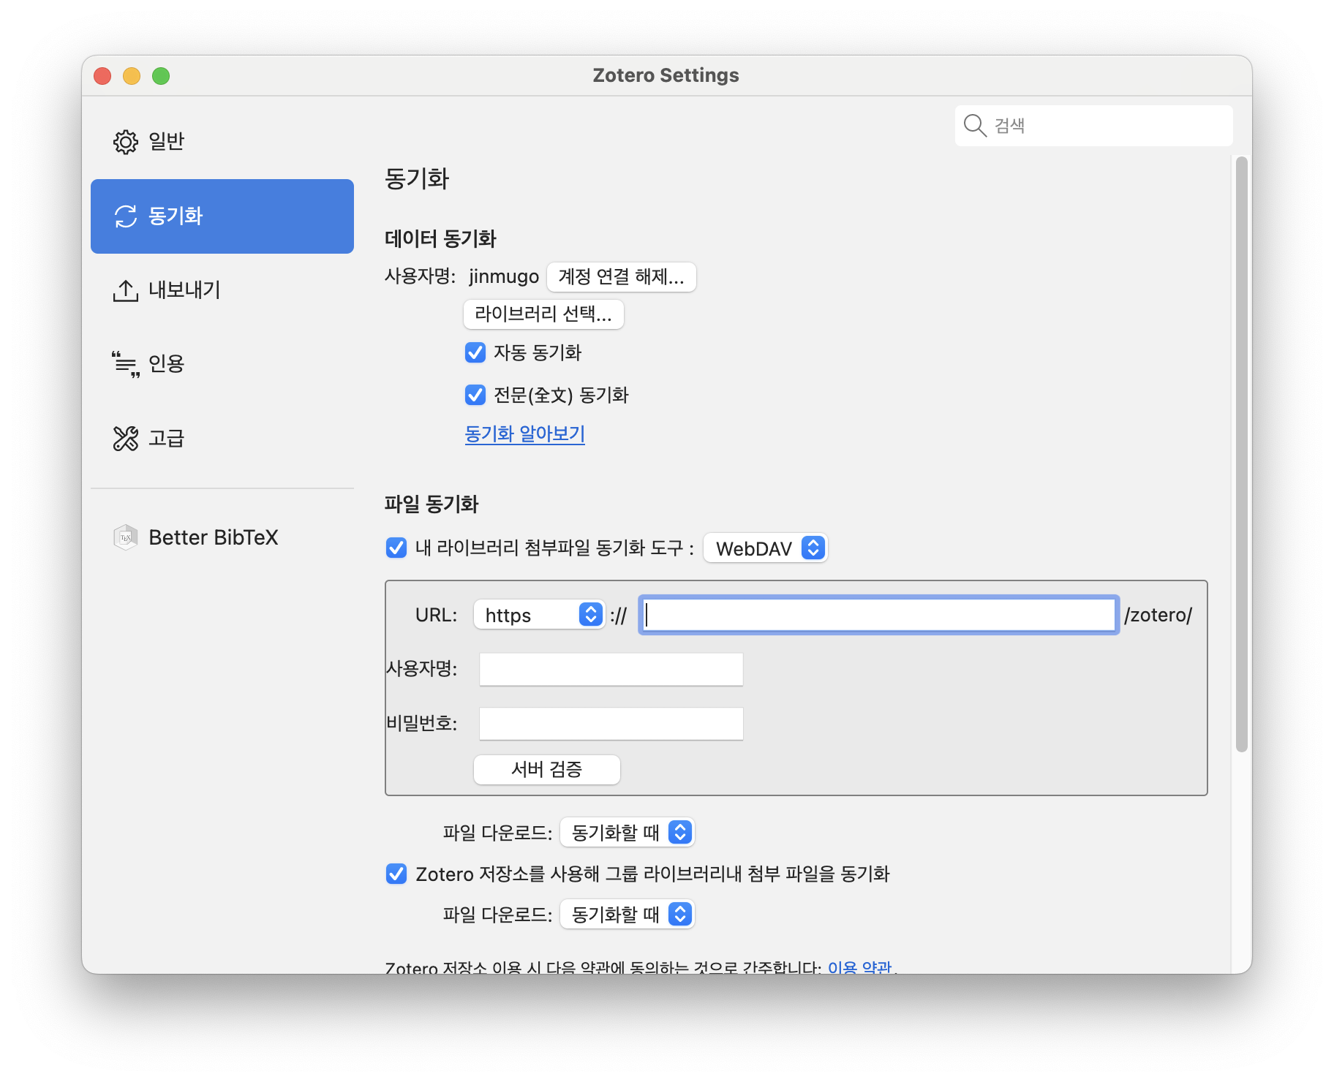This screenshot has height=1082, width=1334.
Task: Click the yellow minimize window button
Action: tap(132, 76)
